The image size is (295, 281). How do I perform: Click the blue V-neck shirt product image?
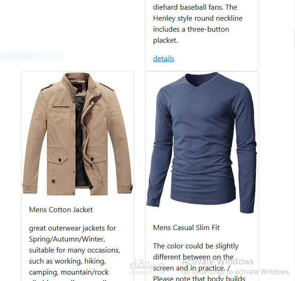coord(202,142)
